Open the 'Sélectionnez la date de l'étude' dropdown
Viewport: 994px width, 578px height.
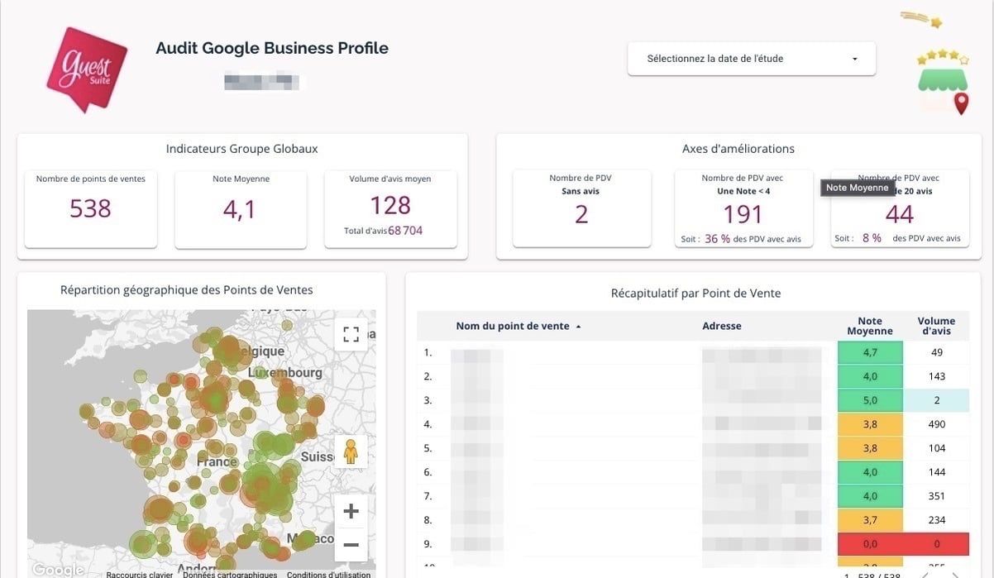752,59
